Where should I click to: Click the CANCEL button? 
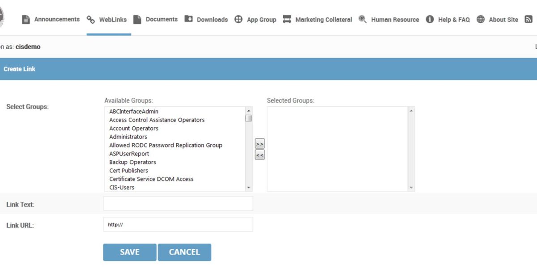pyautogui.click(x=184, y=252)
